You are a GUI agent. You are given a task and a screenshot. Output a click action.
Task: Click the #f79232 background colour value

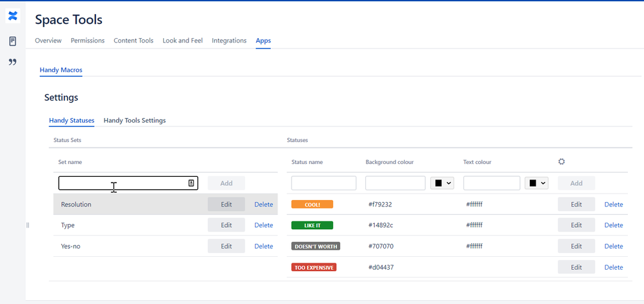pyautogui.click(x=380, y=204)
